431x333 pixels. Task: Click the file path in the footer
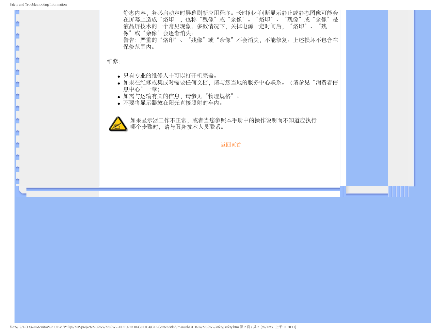[124, 327]
